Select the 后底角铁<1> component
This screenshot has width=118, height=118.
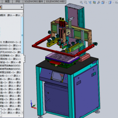point(10,55)
